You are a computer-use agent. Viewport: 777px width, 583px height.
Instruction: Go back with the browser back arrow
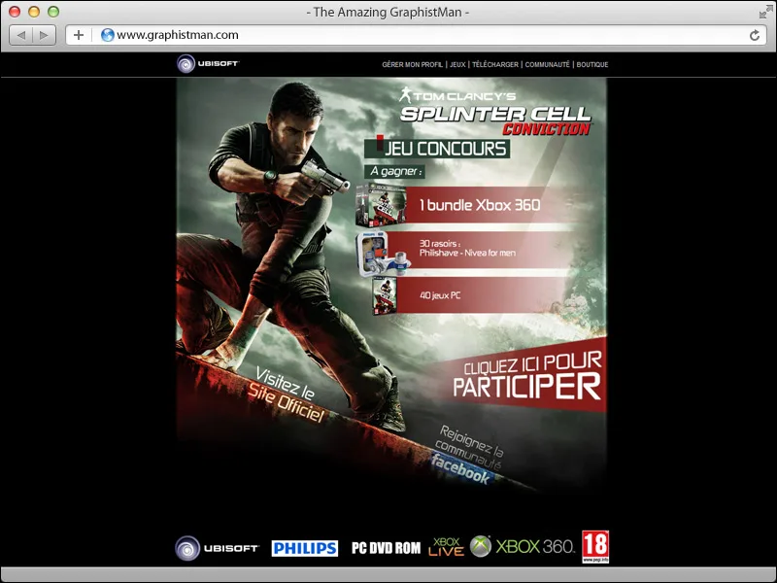coord(20,35)
